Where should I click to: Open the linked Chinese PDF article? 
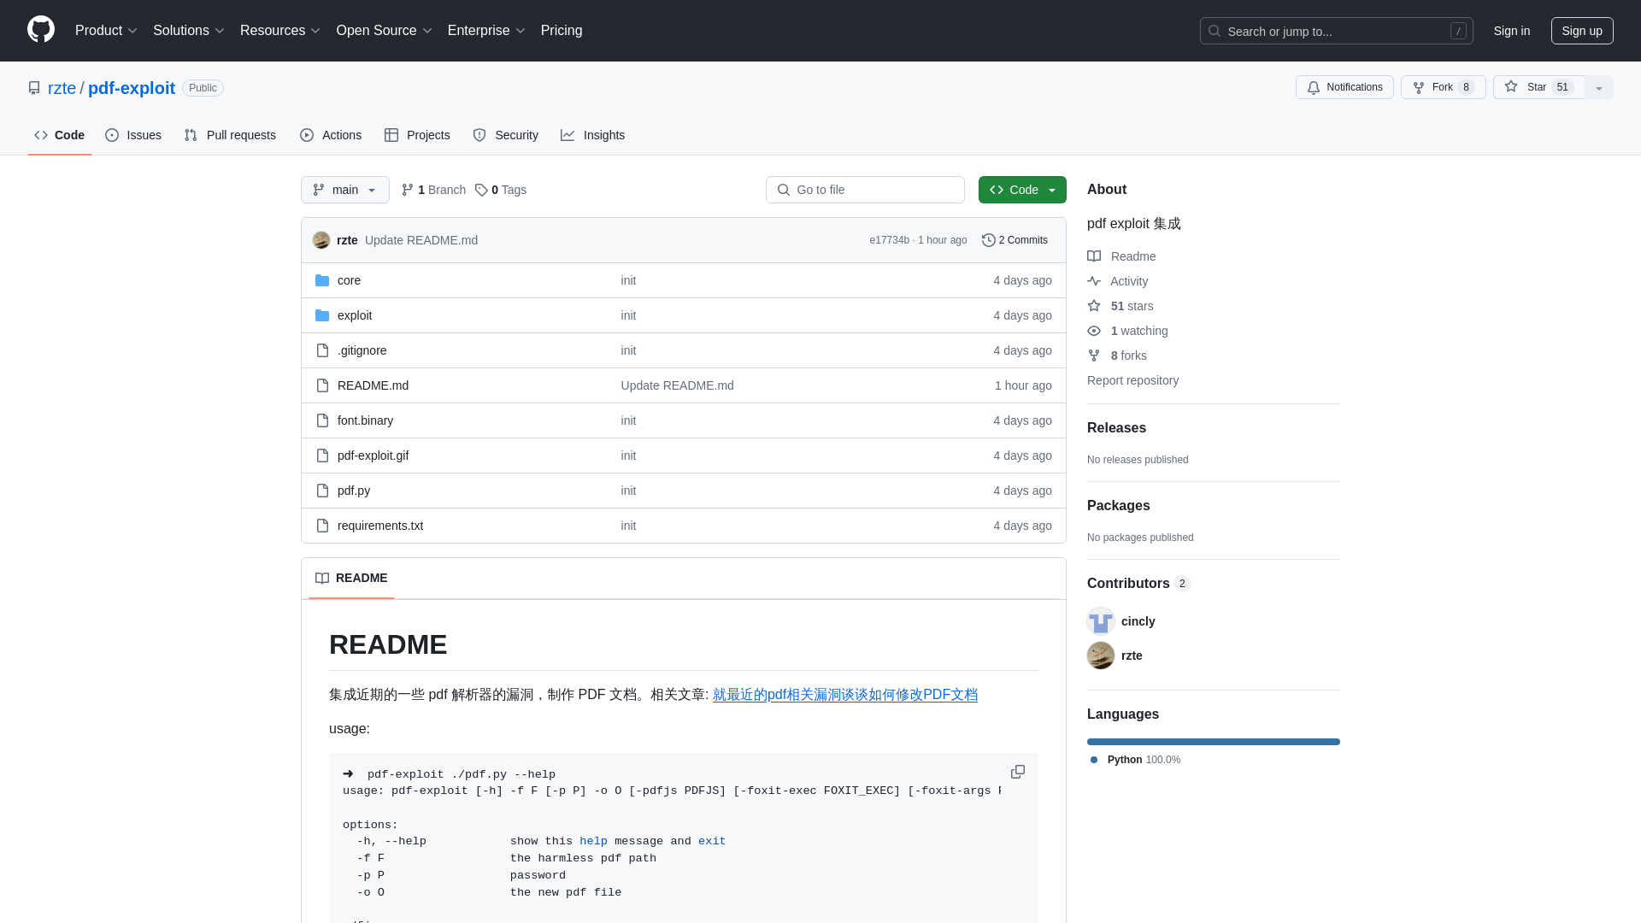click(x=845, y=695)
